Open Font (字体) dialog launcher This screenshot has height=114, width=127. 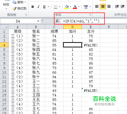[90, 15]
